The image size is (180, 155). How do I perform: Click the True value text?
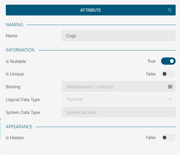[x=151, y=61]
